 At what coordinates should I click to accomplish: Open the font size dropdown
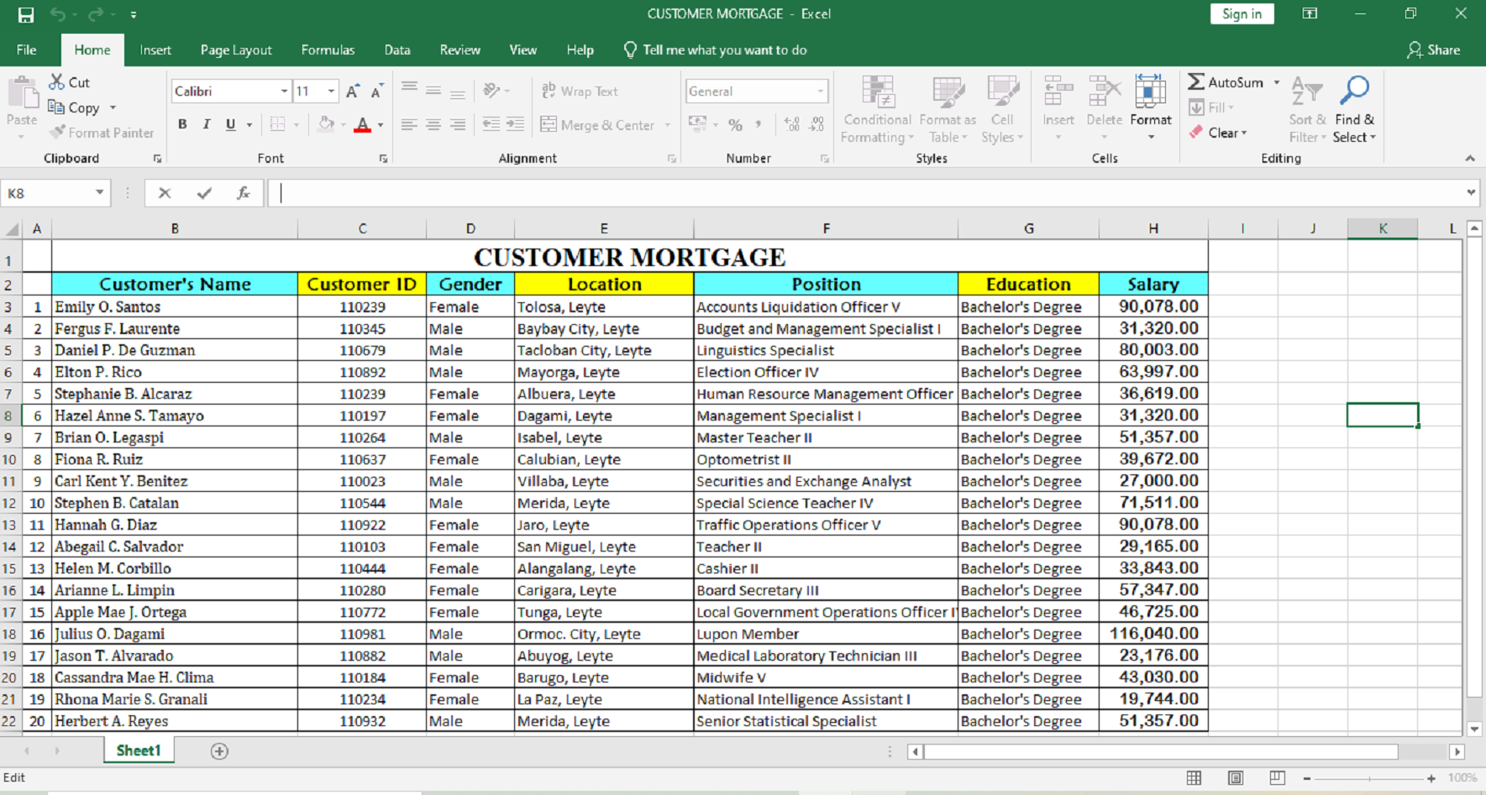pyautogui.click(x=331, y=91)
